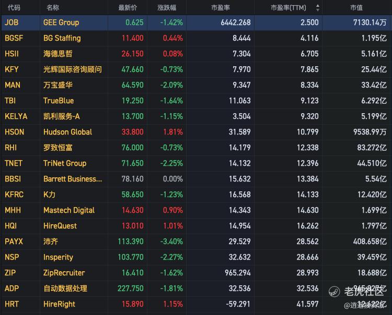Viewport: 392px width, 315px height.
Task: Open the Mastech Digital entry
Action: pos(69,210)
